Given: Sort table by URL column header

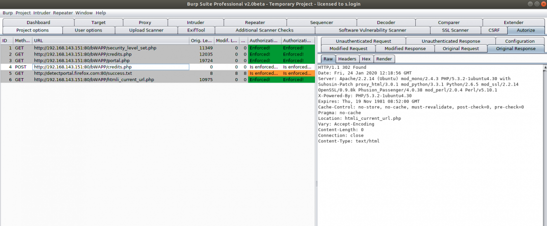Looking at the screenshot, I should click(x=111, y=41).
